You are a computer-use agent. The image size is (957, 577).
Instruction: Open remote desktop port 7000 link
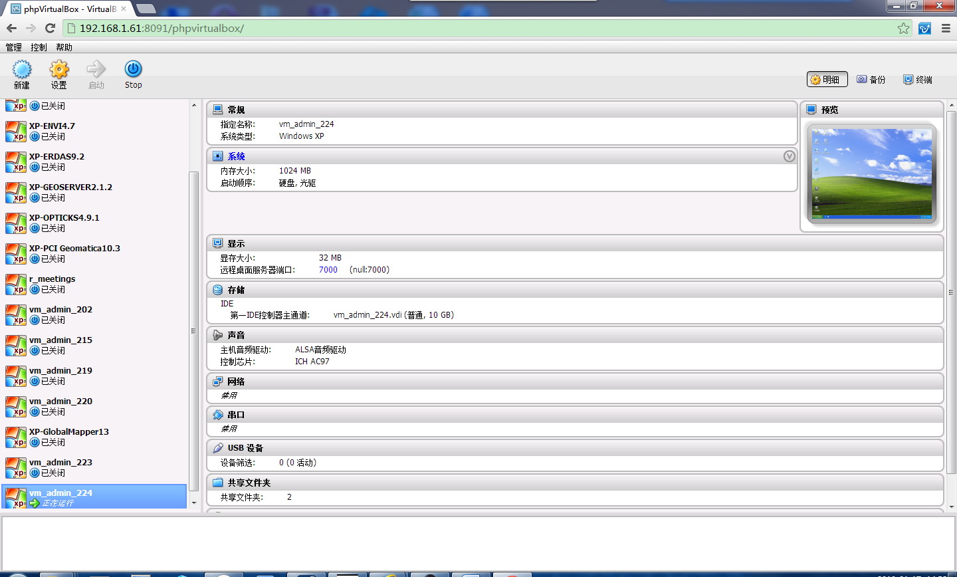pos(328,270)
